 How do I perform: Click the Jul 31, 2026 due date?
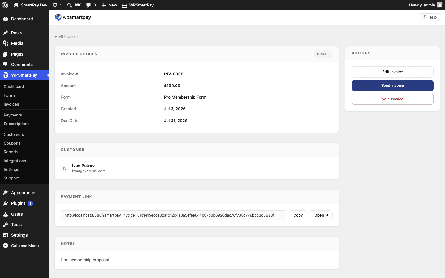pyautogui.click(x=176, y=121)
